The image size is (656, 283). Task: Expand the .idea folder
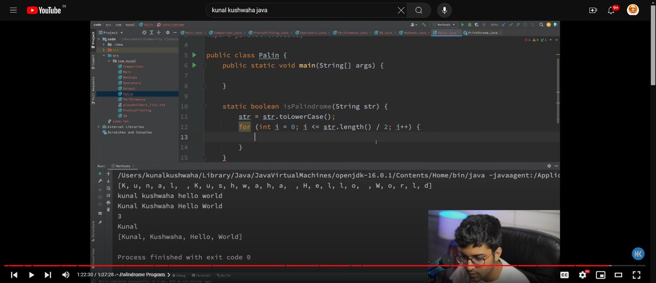pos(103,44)
